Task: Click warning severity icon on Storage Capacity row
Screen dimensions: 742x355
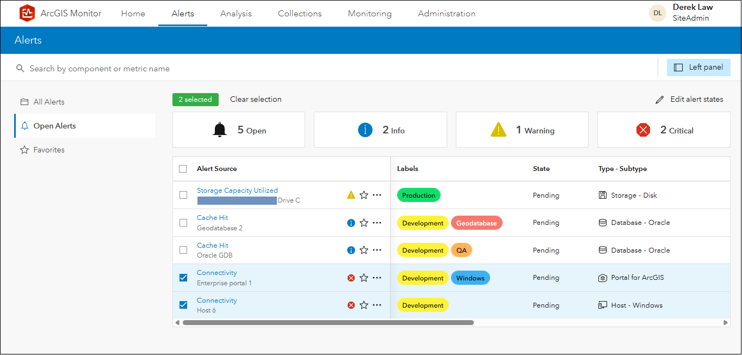Action: pos(351,195)
